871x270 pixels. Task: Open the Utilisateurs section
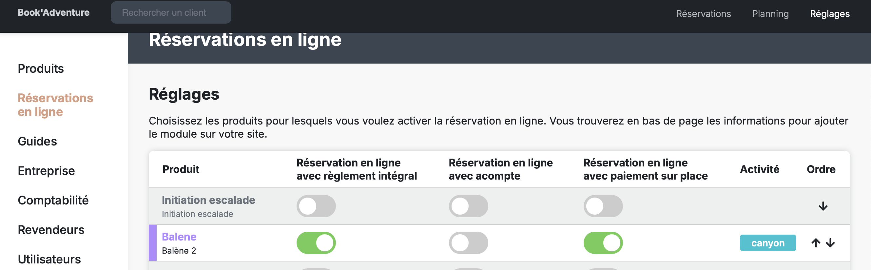coord(49,259)
